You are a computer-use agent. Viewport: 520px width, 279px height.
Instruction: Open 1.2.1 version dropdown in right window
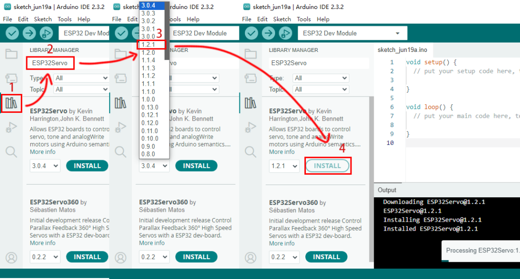point(284,166)
